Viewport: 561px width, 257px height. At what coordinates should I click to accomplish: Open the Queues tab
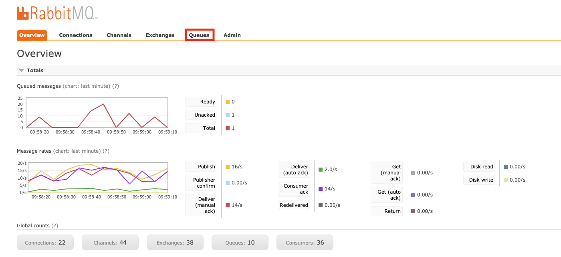(x=199, y=35)
